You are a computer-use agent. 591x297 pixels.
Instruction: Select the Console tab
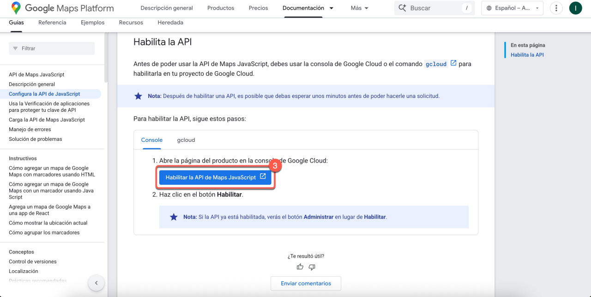coord(152,140)
